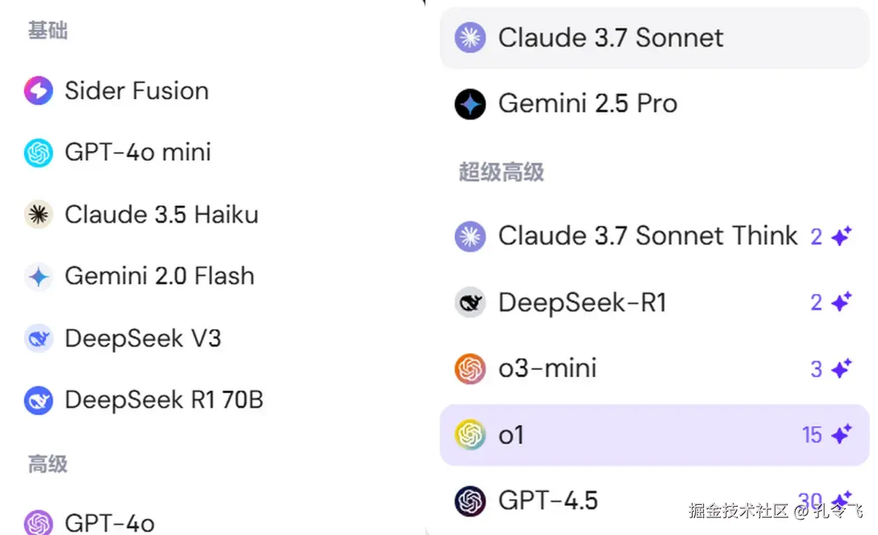Click the o3-mini orange OpenAI icon

point(470,368)
